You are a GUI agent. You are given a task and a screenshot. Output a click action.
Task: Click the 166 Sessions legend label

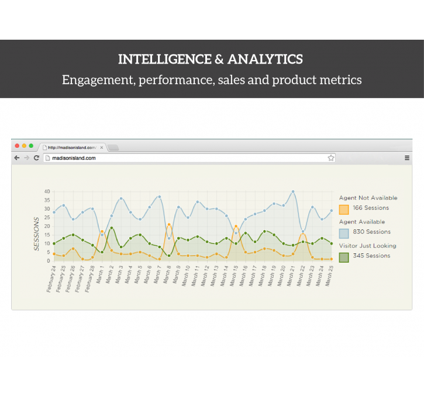(371, 208)
